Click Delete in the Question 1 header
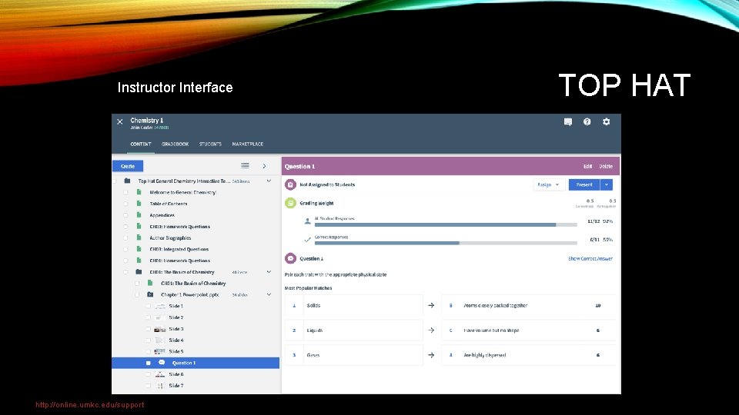Screen dimensions: 739x415 click(x=606, y=167)
